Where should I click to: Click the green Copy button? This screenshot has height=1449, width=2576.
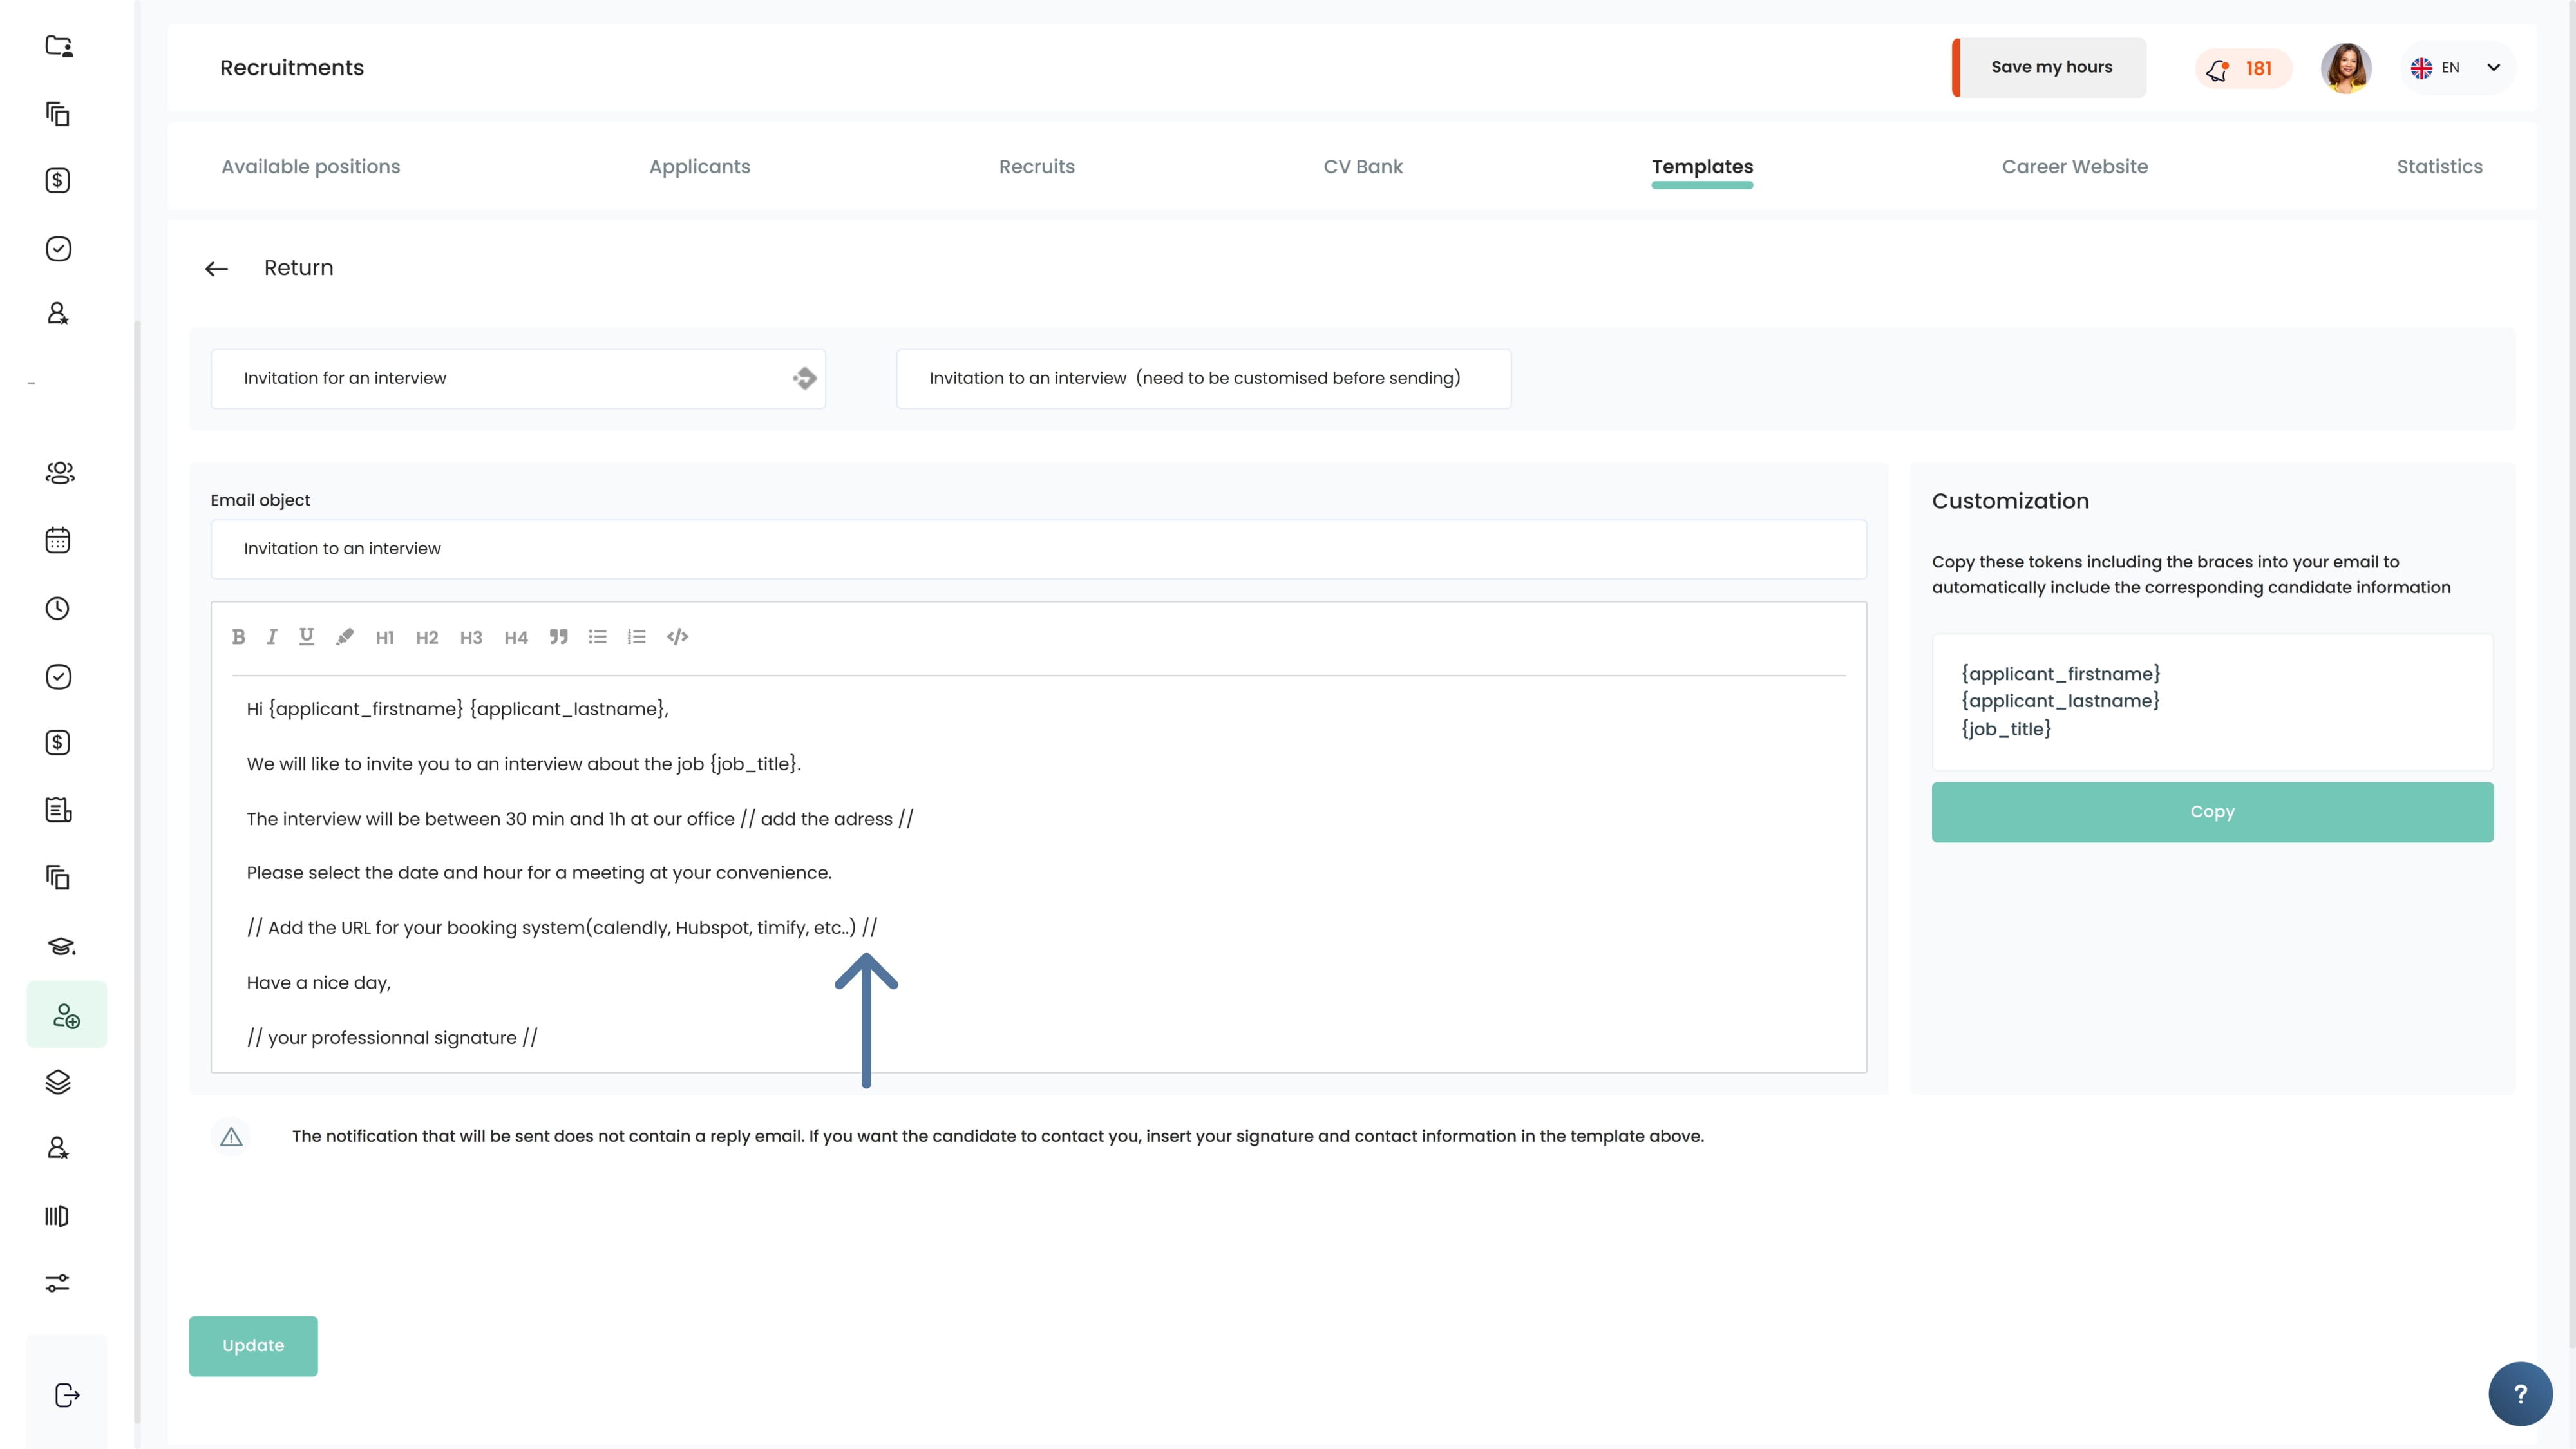pos(2212,812)
